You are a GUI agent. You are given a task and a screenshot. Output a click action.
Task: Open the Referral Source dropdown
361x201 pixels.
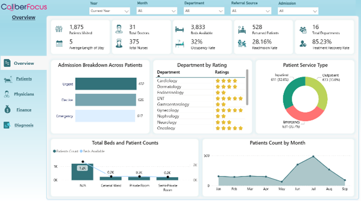click(x=251, y=11)
